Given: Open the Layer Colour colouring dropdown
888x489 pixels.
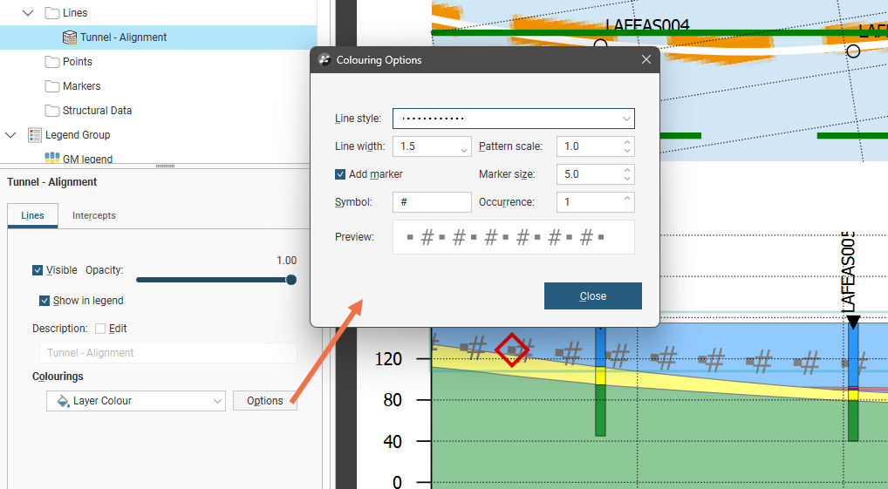Looking at the screenshot, I should point(136,401).
